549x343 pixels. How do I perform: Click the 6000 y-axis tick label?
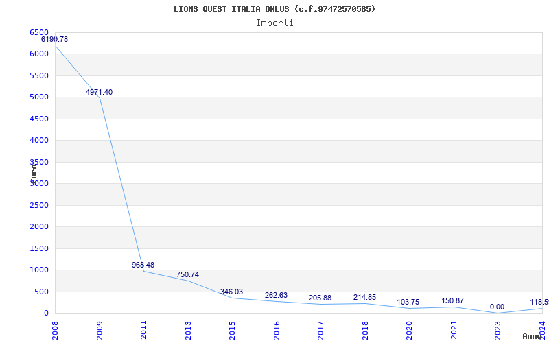tap(39, 54)
